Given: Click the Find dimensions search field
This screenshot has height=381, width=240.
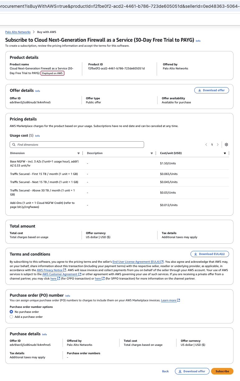Looking at the screenshot, I should coord(77,145).
